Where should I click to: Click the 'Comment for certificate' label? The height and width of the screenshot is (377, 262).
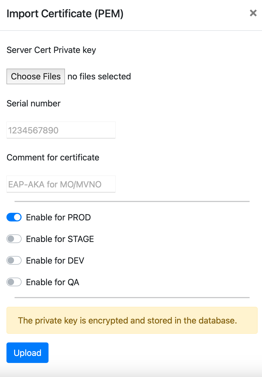point(53,157)
